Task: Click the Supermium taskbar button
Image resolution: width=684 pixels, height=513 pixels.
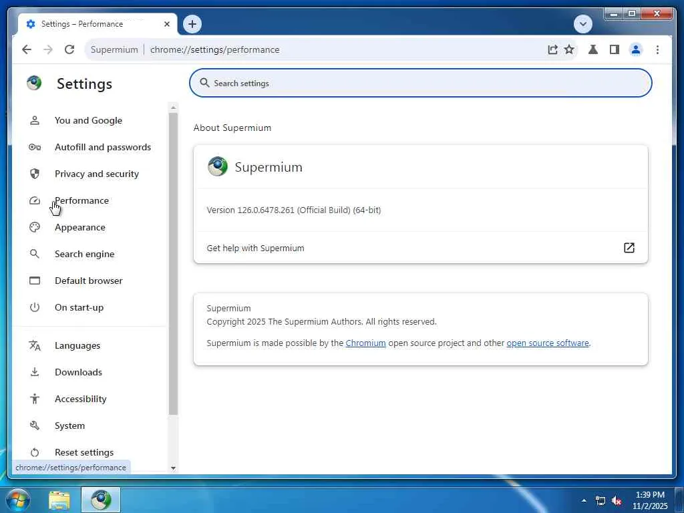Action: click(x=102, y=500)
